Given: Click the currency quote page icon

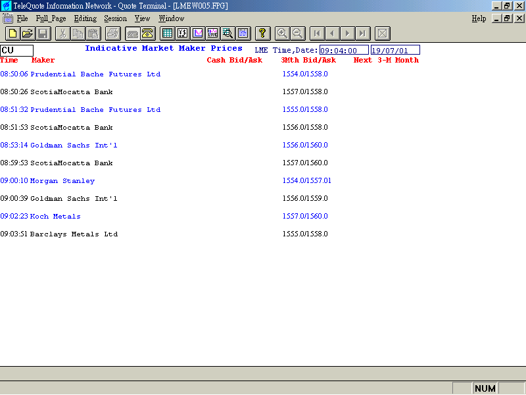Looking at the screenshot, I should pos(183,34).
